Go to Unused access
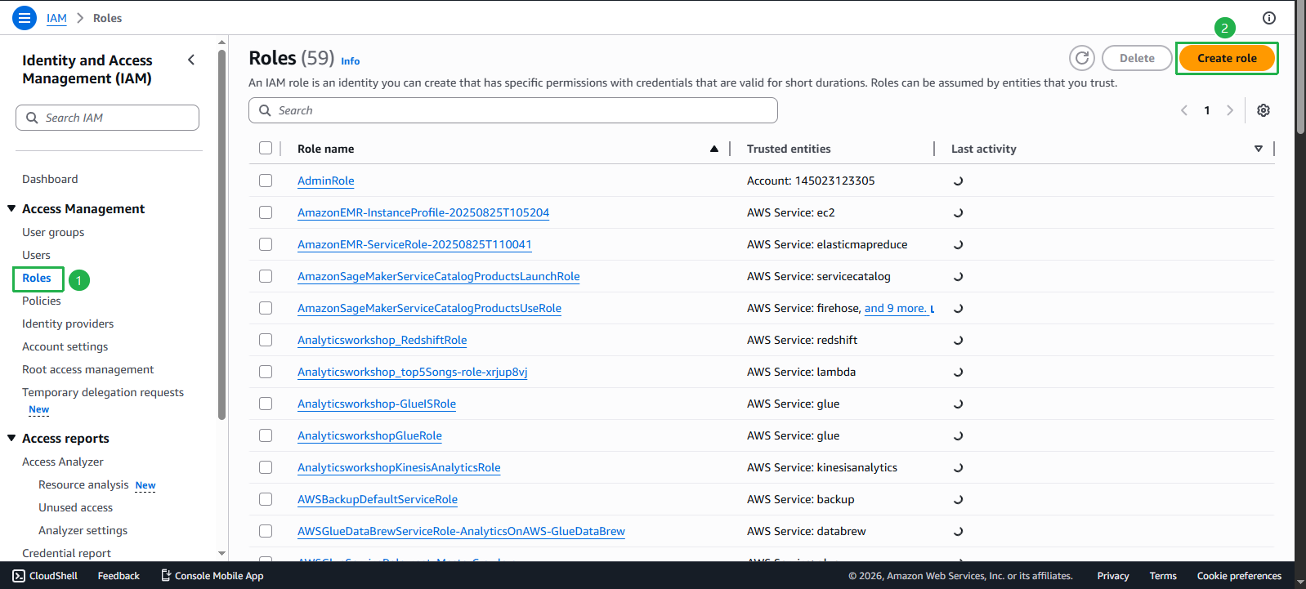The width and height of the screenshot is (1306, 589). 76,507
